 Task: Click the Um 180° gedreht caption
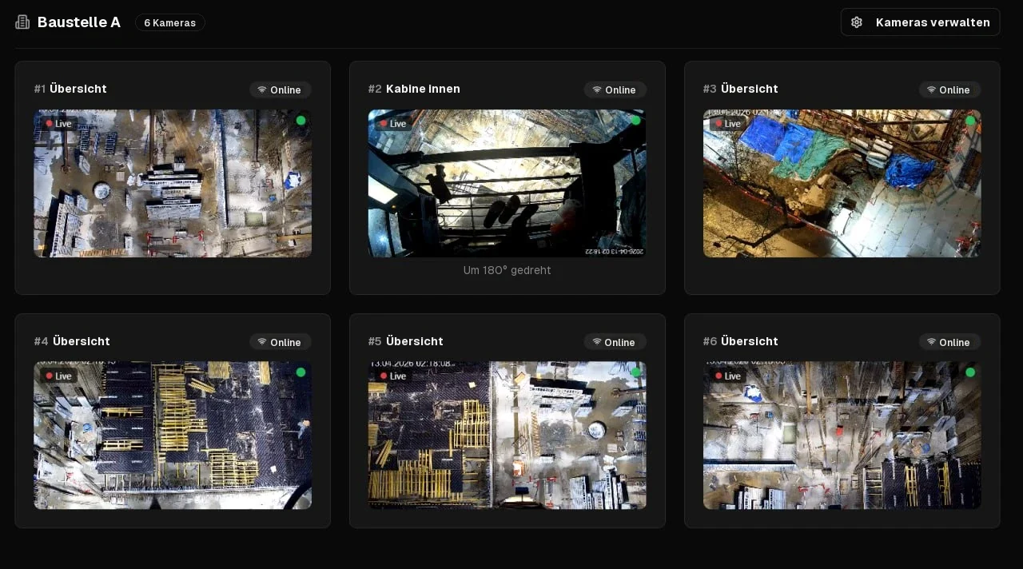tap(507, 270)
